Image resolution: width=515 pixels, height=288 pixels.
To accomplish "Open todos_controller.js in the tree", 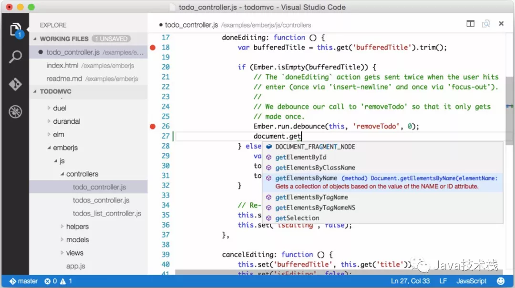I will 88,200.
